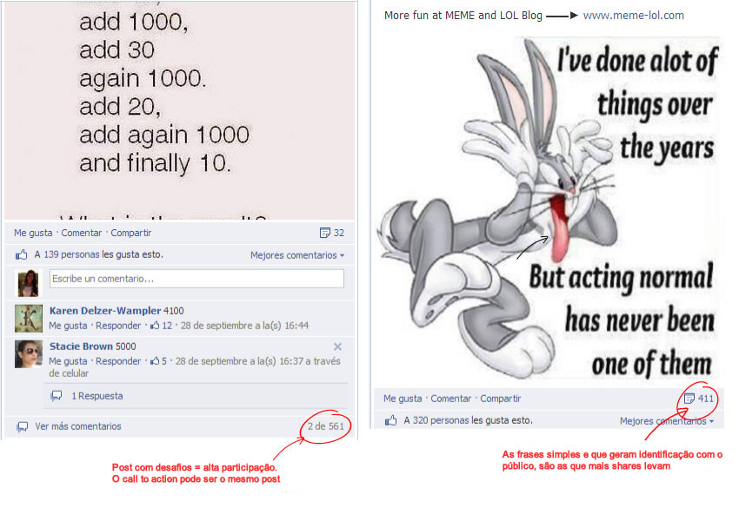Click Compartir under the Bugs Bunny image
This screenshot has width=739, height=521.
[501, 399]
